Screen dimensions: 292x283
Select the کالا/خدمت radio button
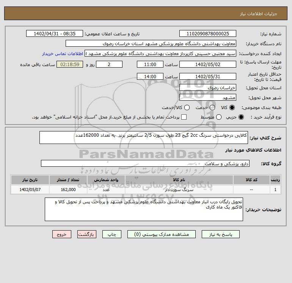click(x=187, y=108)
